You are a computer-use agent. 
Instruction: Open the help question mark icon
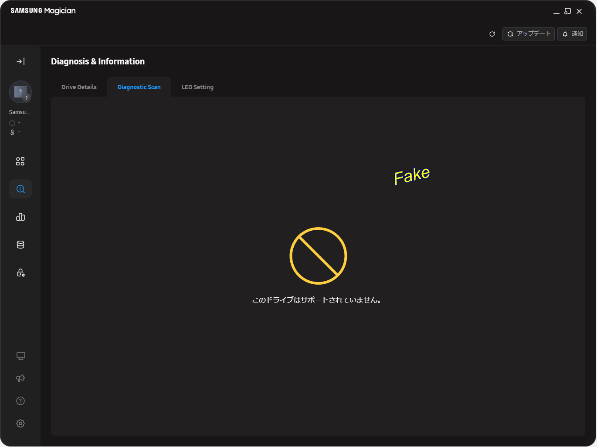(x=20, y=401)
